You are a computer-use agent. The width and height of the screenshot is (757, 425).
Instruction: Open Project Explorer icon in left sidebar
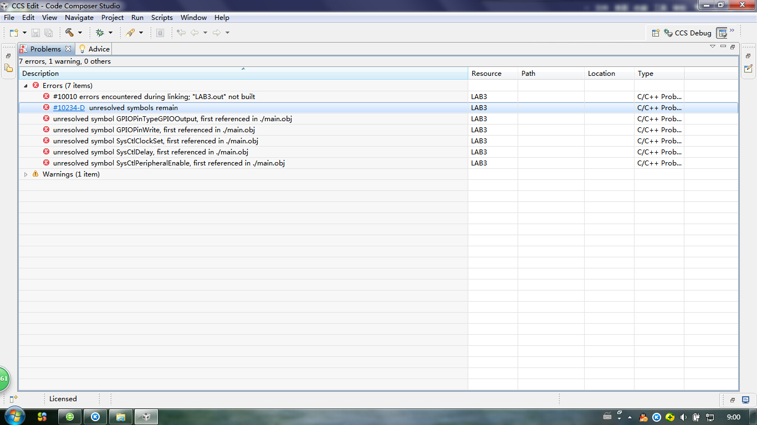tap(8, 68)
